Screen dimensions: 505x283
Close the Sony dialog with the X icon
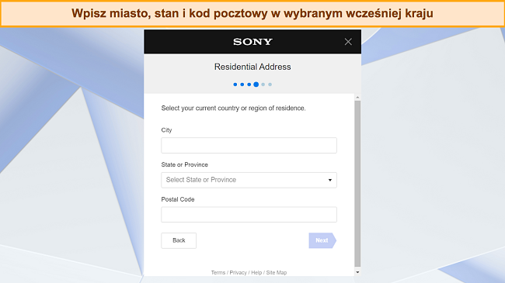pyautogui.click(x=348, y=42)
